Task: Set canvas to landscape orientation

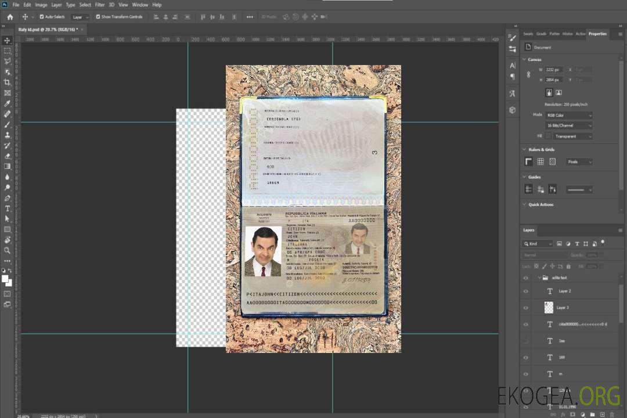Action: 558,93
